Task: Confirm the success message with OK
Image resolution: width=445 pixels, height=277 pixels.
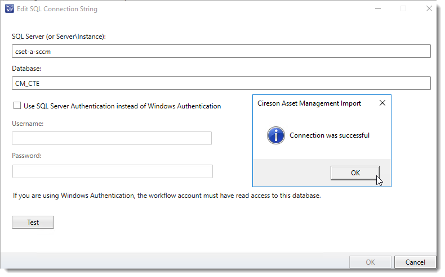Action: [355, 172]
